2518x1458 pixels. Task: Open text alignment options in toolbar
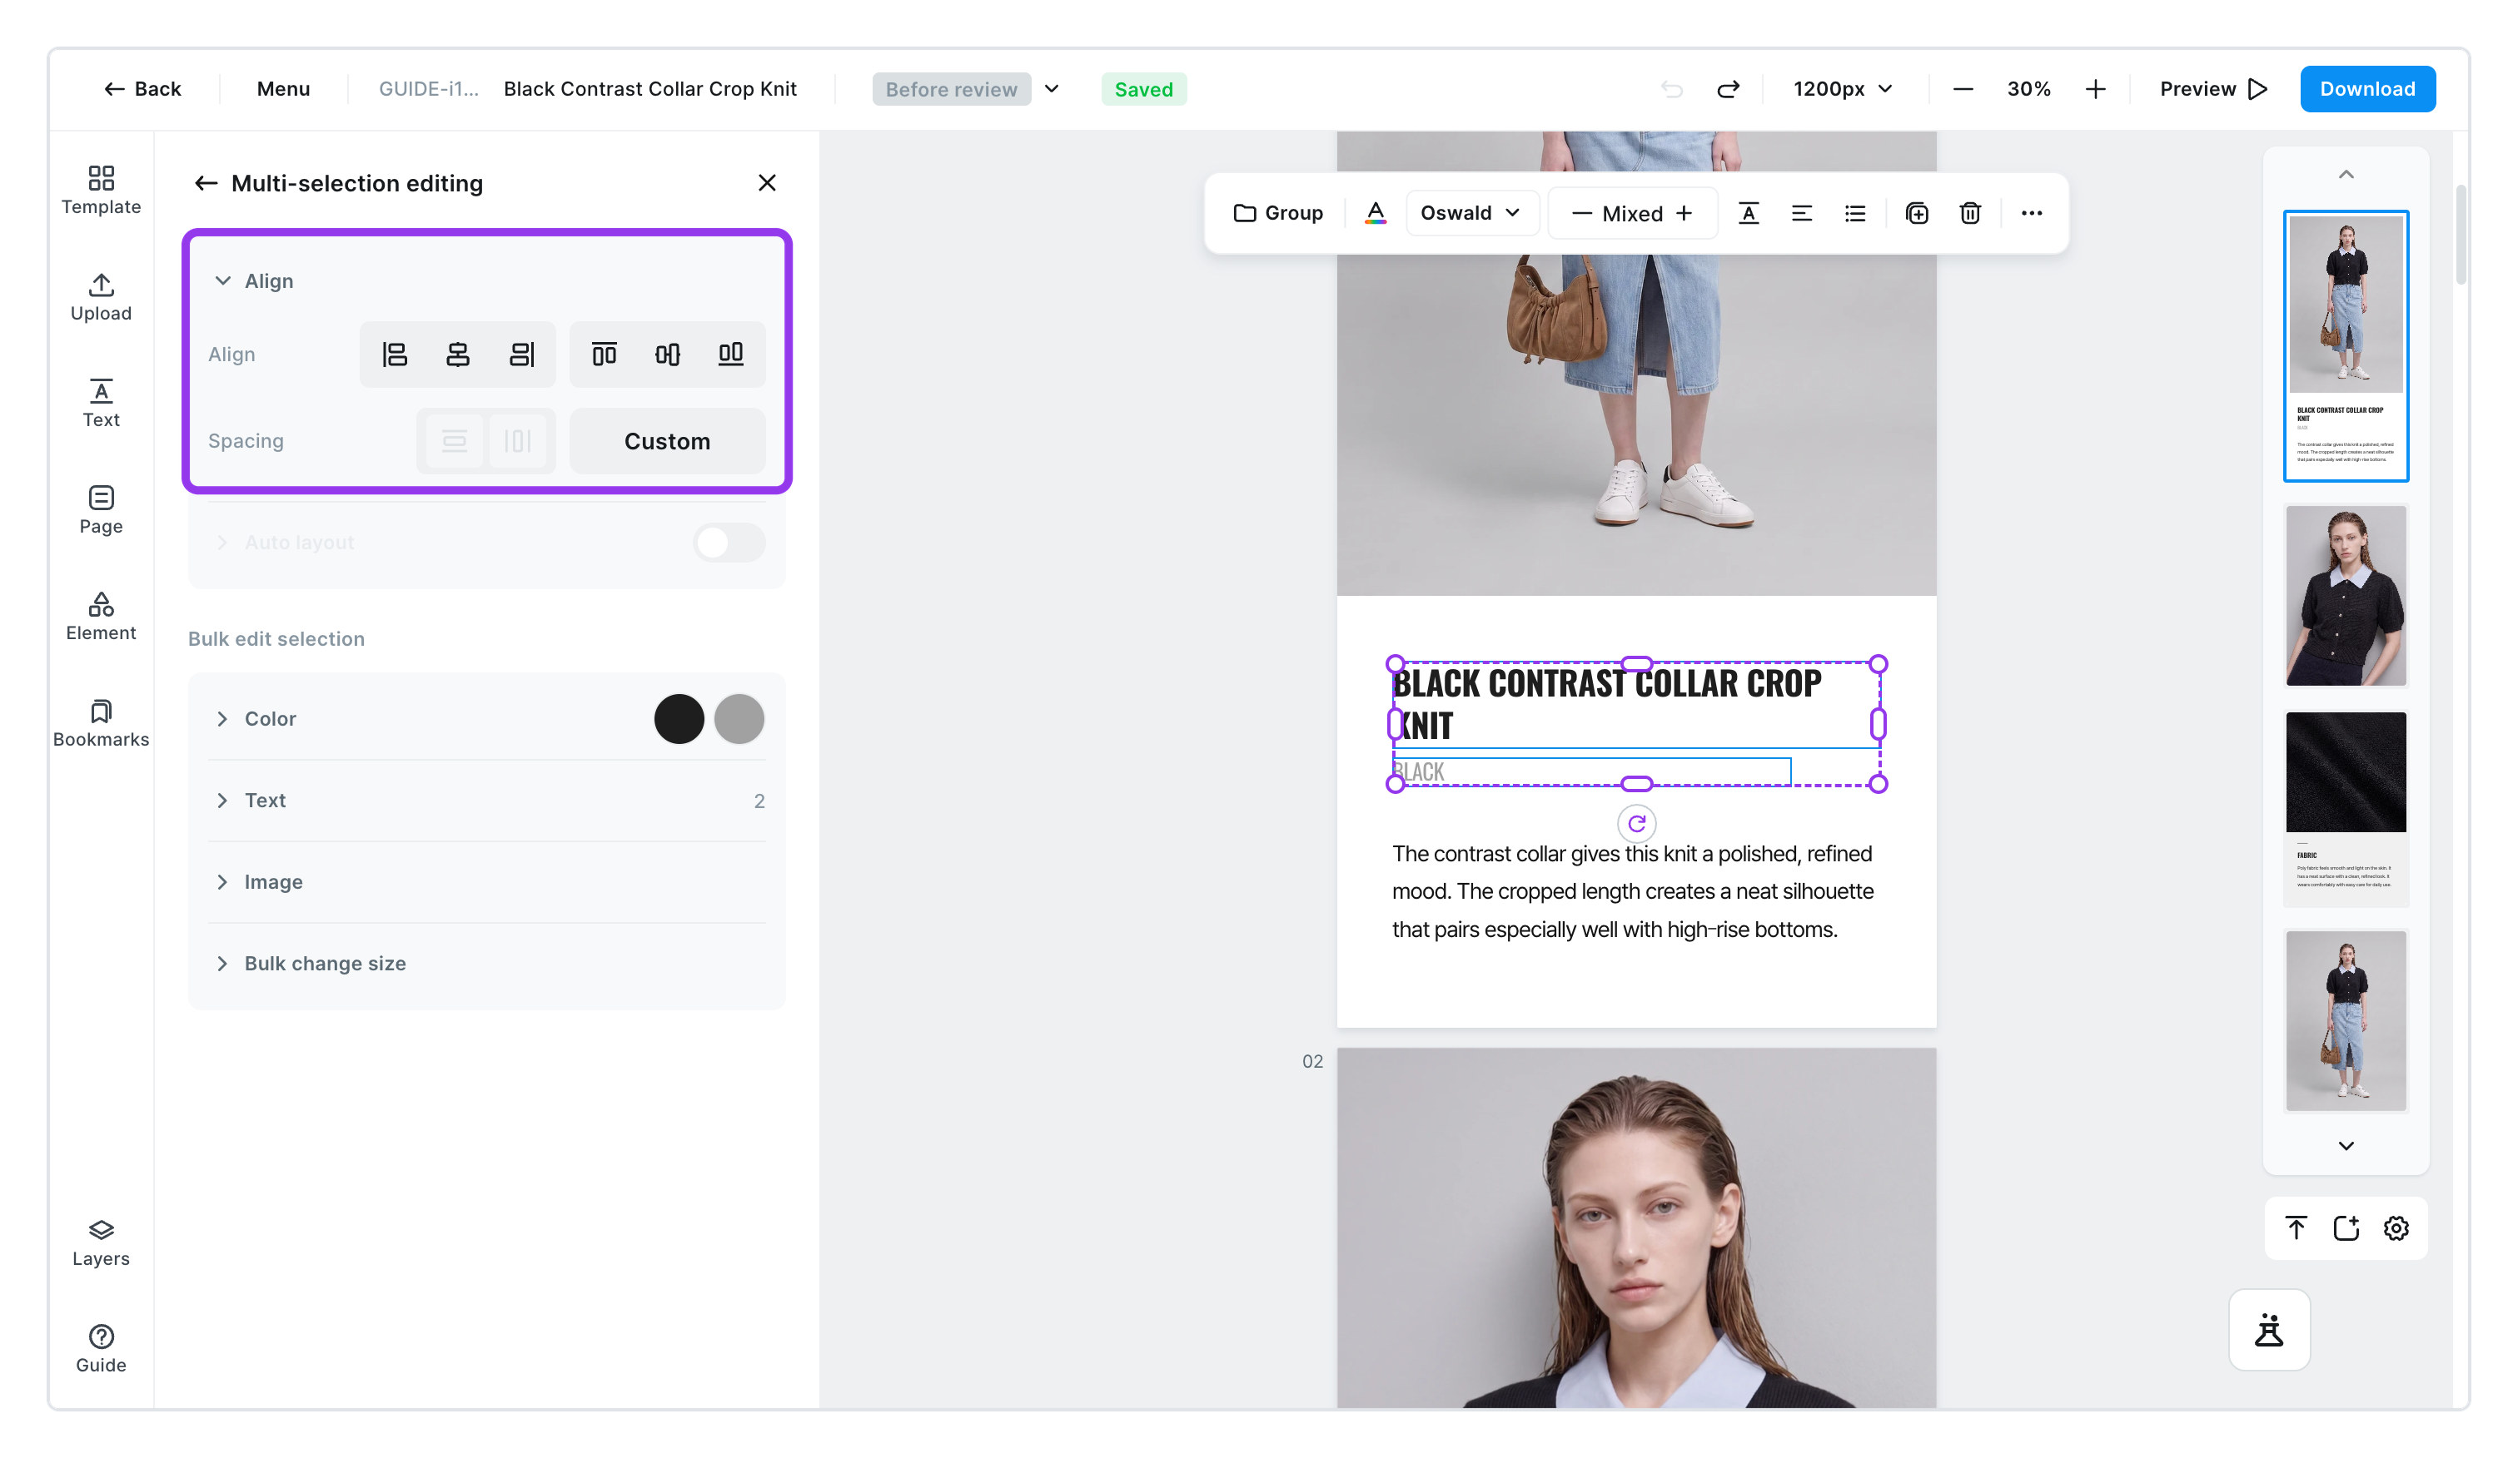(1802, 213)
